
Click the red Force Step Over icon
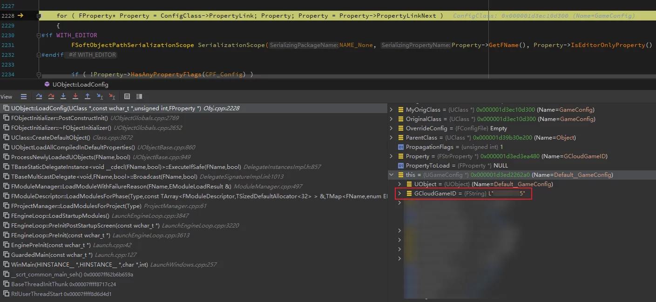click(51, 96)
